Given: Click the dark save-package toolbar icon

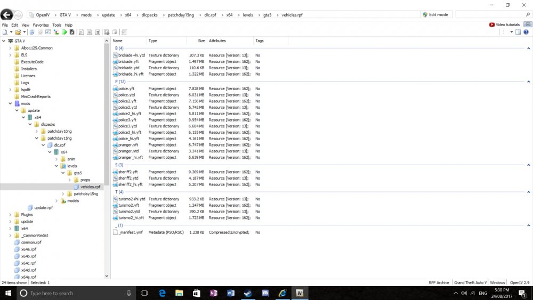Looking at the screenshot, I should (72, 32).
